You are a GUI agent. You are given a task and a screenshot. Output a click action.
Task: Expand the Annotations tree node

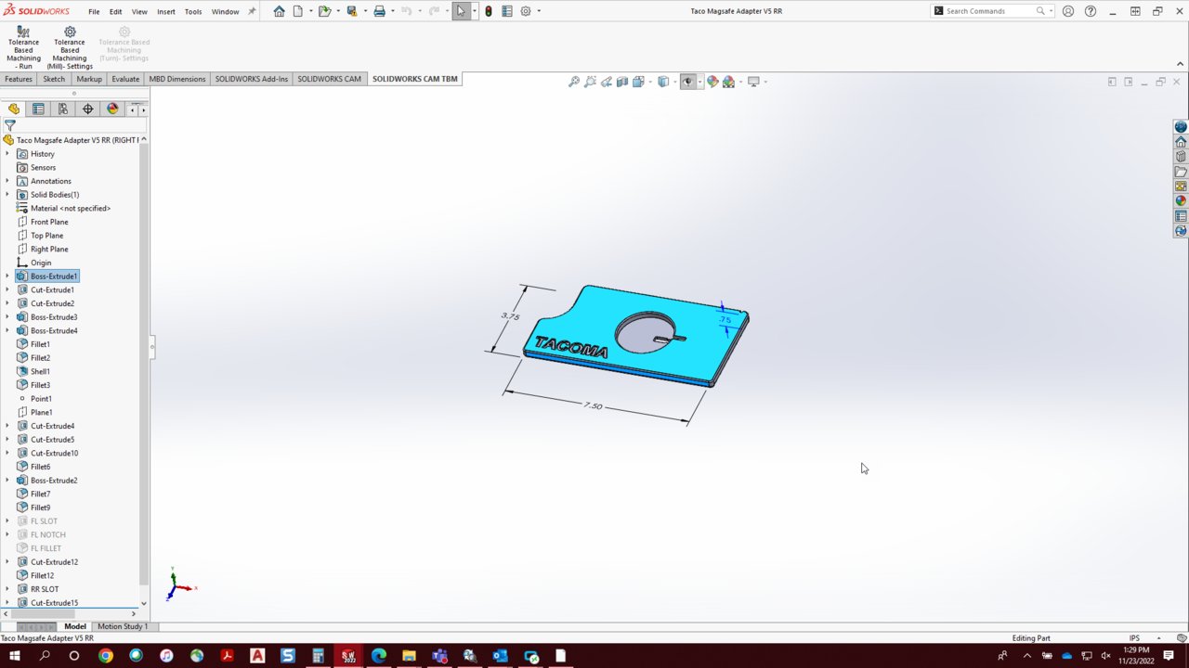[7, 181]
